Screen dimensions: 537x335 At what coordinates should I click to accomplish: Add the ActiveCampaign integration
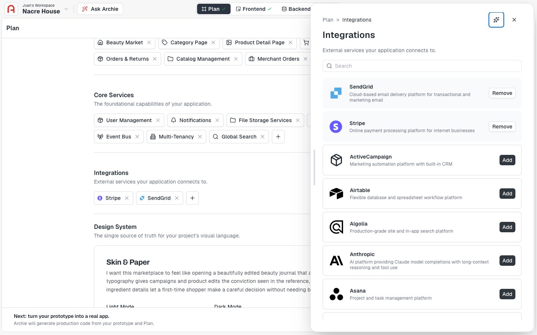(507, 160)
